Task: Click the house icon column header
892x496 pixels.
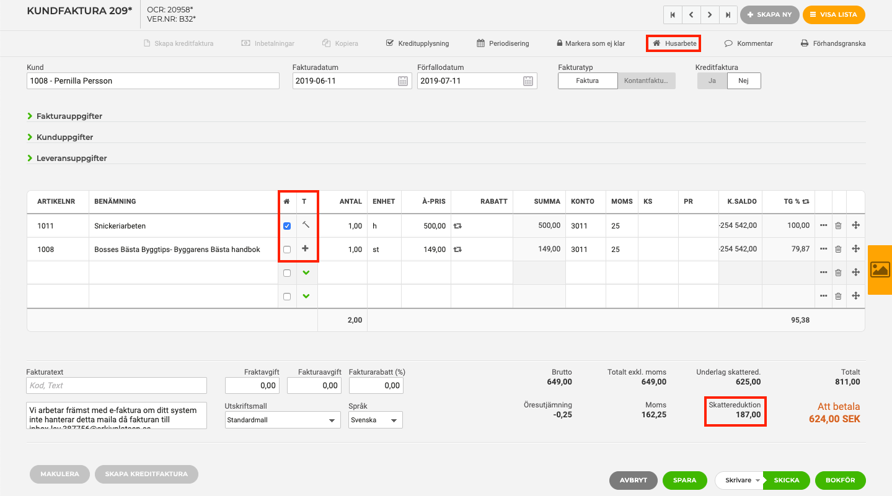Action: (x=286, y=201)
